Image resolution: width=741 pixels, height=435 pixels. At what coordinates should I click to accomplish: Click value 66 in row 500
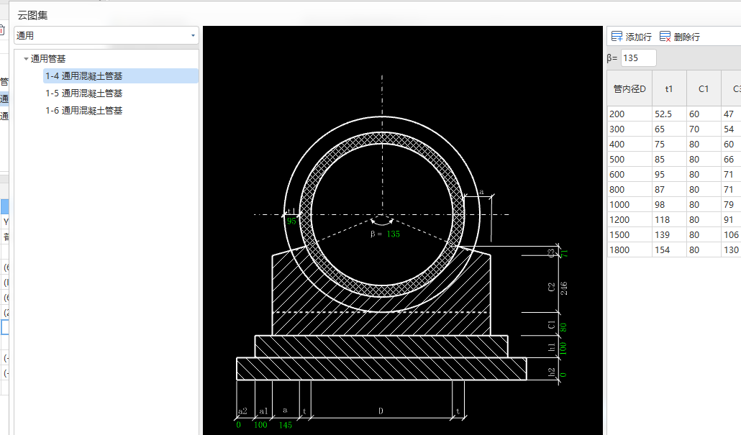click(x=731, y=159)
